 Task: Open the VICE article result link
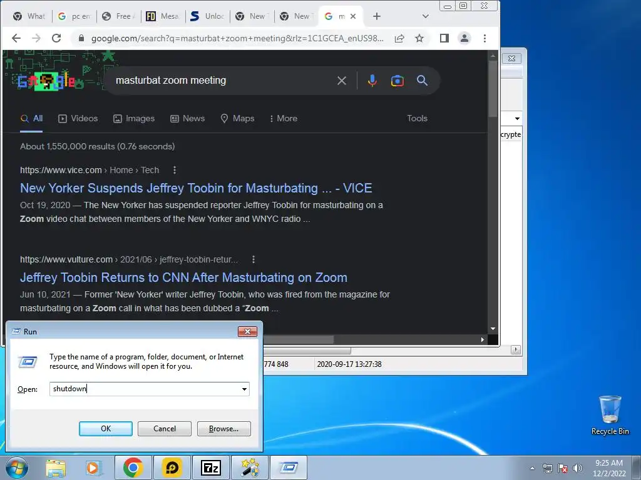[x=196, y=188]
